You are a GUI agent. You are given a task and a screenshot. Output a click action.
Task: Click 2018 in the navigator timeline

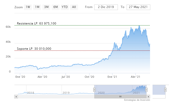tap(30, 93)
